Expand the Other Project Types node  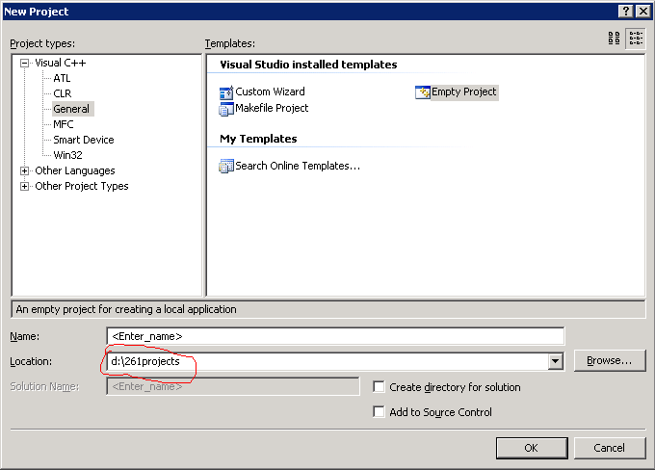click(x=25, y=186)
